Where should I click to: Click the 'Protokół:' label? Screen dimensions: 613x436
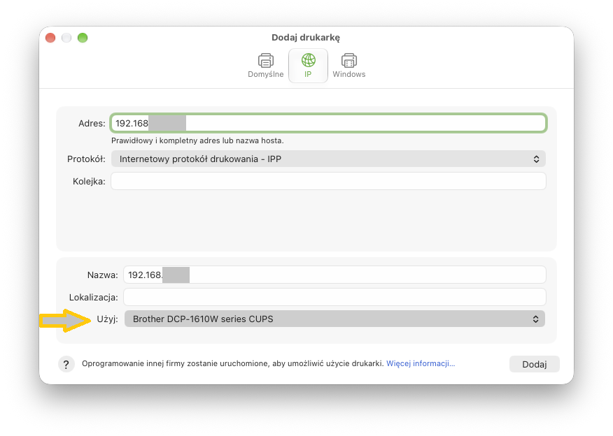tap(86, 159)
